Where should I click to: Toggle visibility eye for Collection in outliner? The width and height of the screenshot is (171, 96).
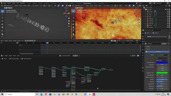[168, 10]
